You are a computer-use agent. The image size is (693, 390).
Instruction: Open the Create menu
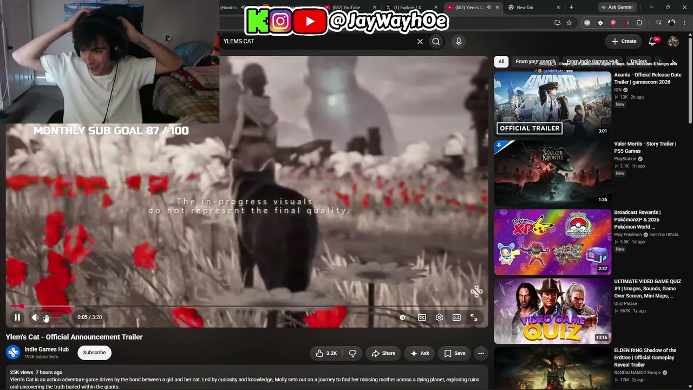pos(624,41)
